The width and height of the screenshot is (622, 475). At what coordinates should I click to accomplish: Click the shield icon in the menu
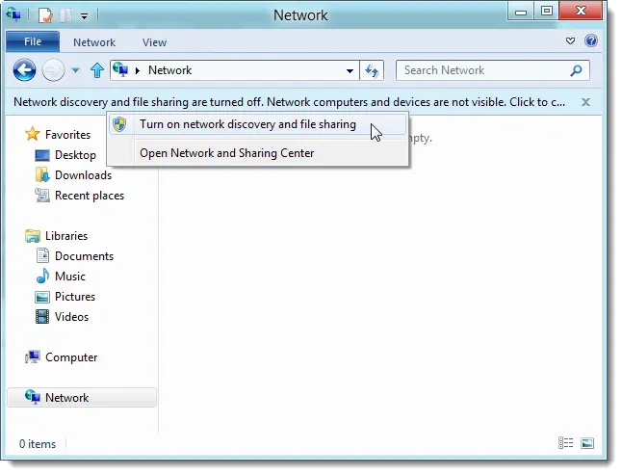[x=119, y=124]
